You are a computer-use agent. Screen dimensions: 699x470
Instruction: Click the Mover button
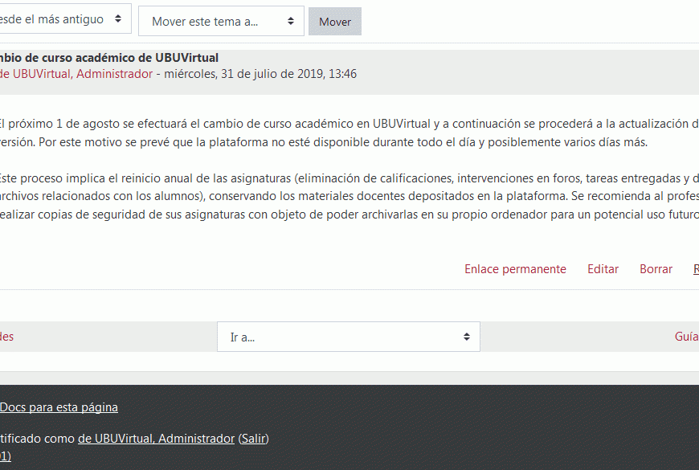pyautogui.click(x=335, y=22)
